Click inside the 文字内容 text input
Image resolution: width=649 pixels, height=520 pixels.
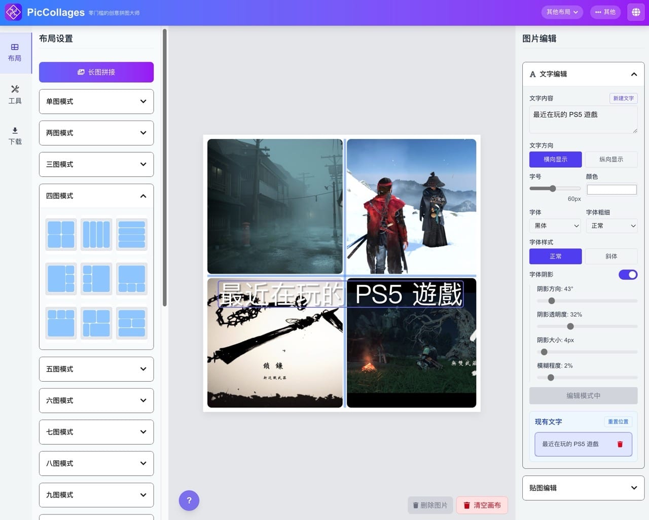pos(583,119)
